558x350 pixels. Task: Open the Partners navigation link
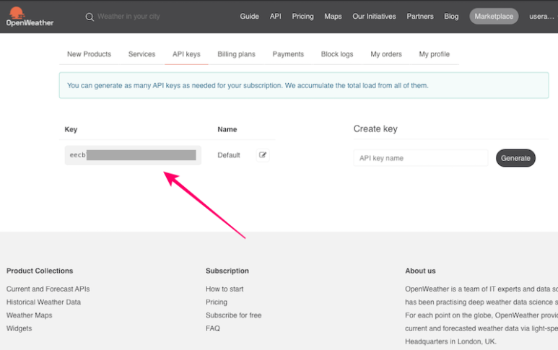(x=420, y=17)
